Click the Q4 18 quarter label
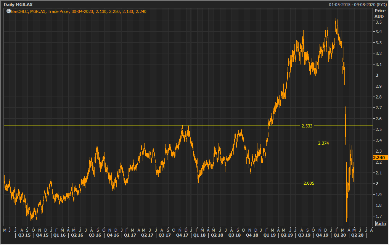 click(252, 235)
